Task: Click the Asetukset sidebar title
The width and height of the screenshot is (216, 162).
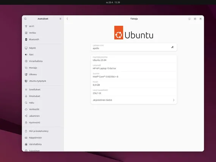Action: click(x=43, y=19)
